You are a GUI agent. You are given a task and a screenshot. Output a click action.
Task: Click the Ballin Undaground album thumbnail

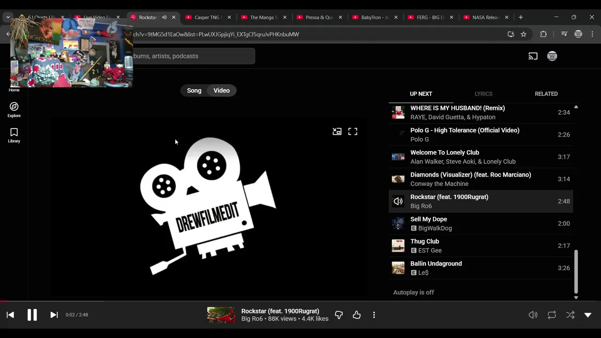pos(398,268)
